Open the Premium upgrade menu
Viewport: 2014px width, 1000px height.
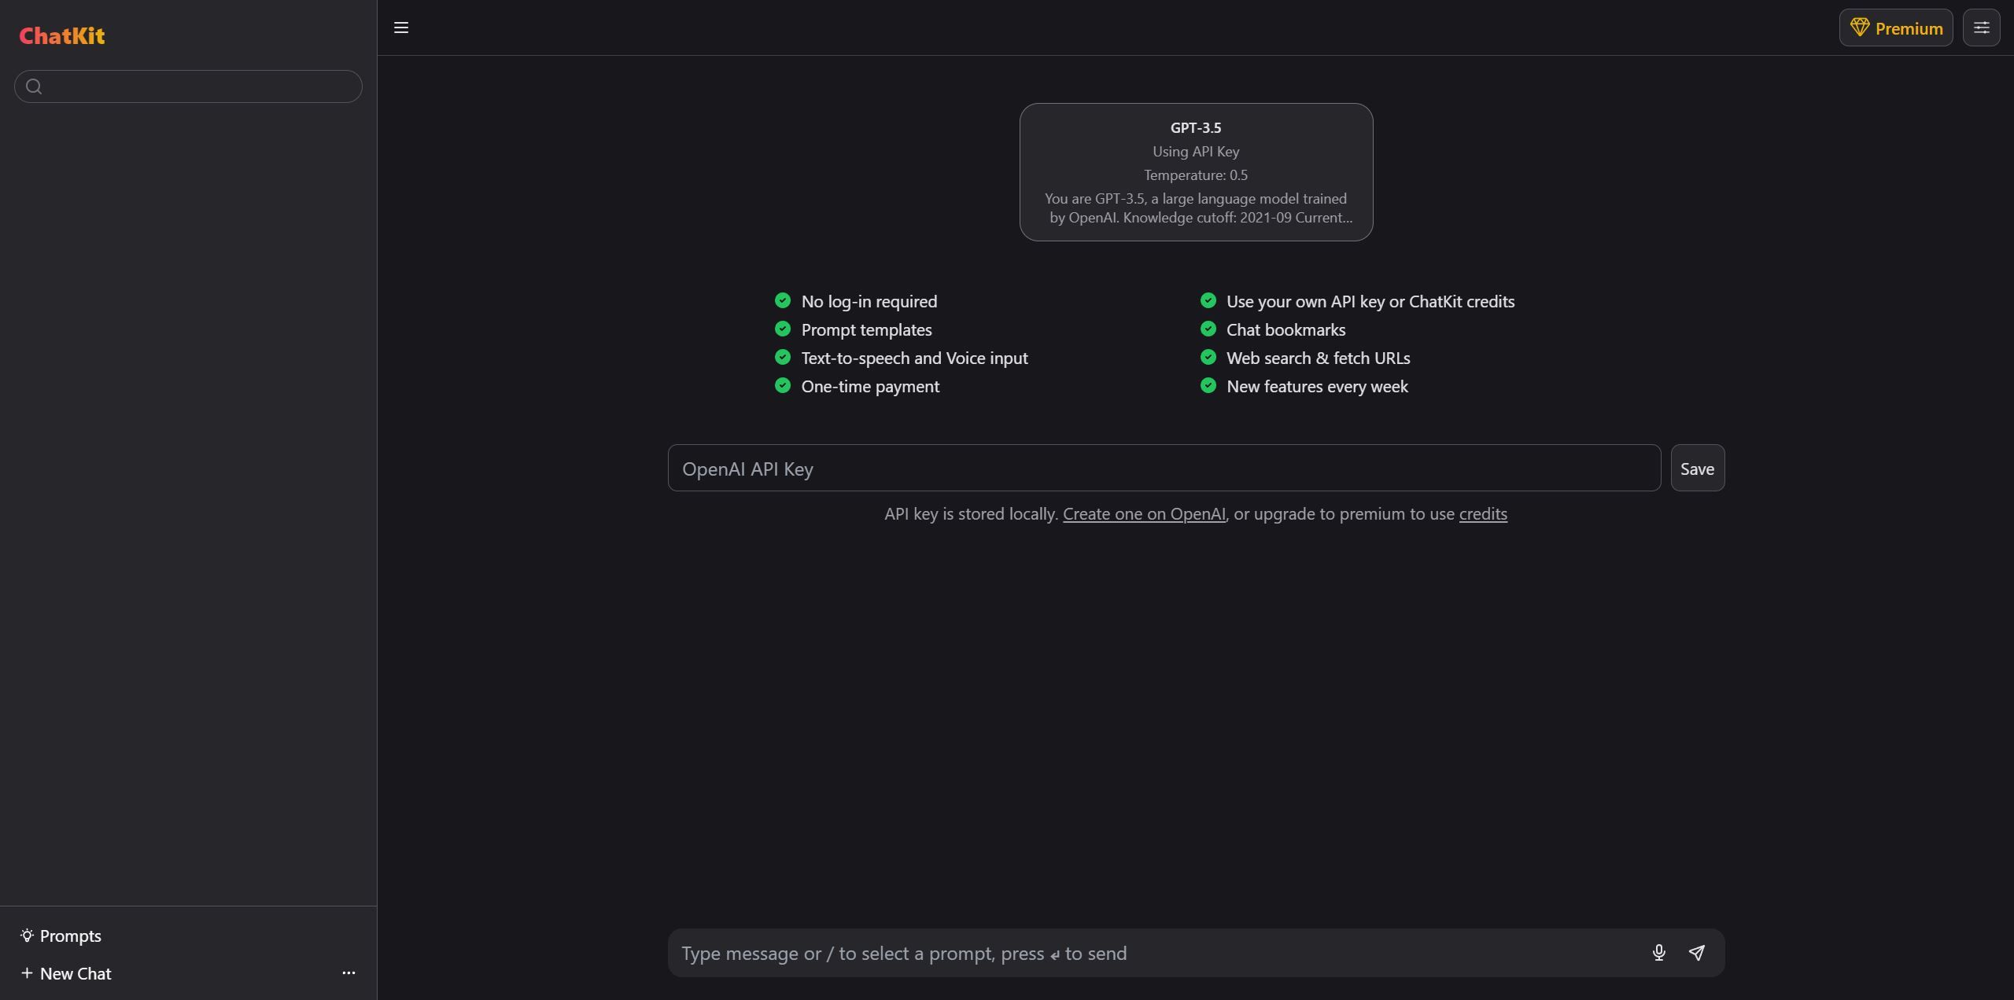1894,27
